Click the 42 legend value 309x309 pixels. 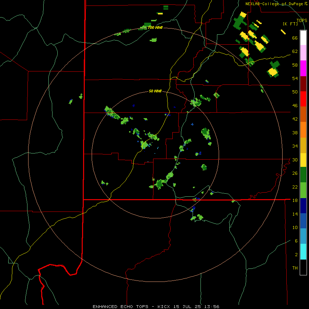tap(295, 119)
